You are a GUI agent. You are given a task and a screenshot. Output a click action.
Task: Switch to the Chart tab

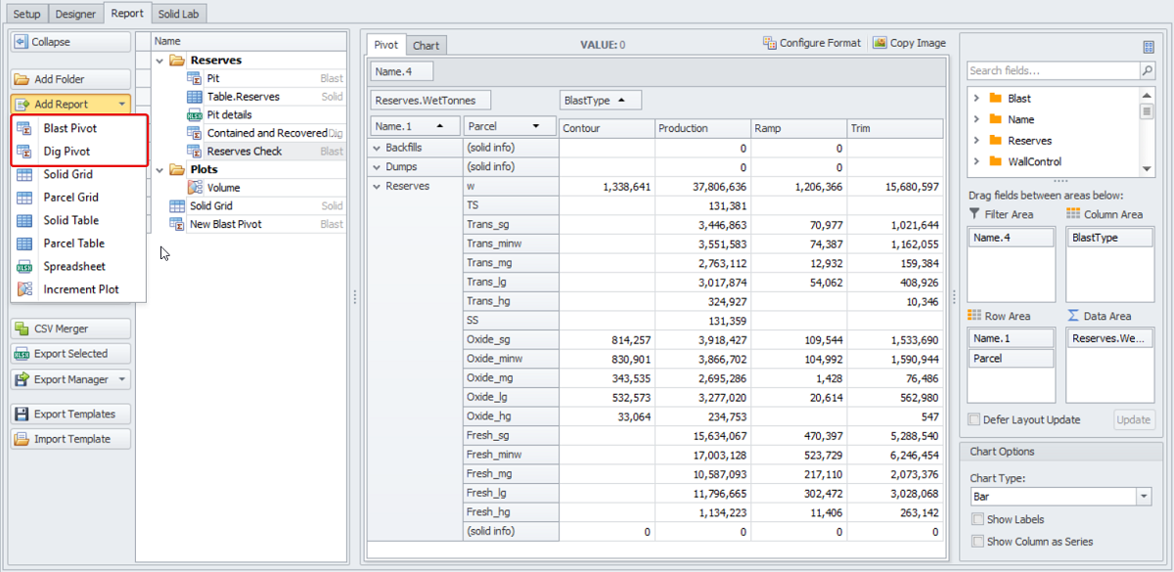[426, 46]
